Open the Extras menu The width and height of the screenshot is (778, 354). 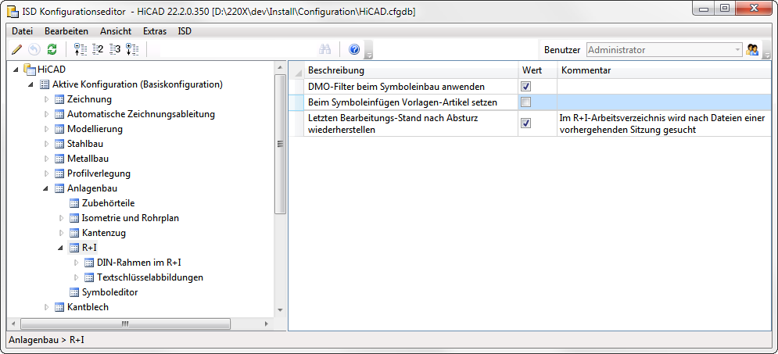(155, 31)
